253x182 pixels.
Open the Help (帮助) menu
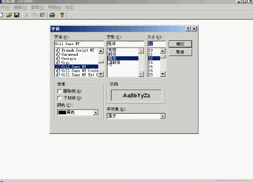tap(55, 8)
